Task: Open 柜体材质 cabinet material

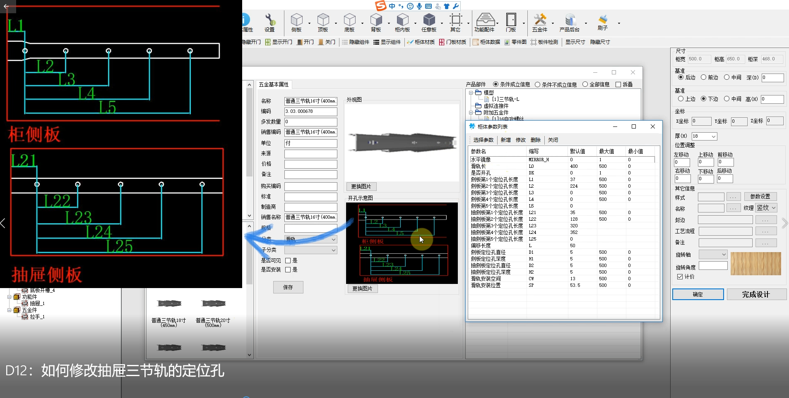Action: tap(421, 42)
